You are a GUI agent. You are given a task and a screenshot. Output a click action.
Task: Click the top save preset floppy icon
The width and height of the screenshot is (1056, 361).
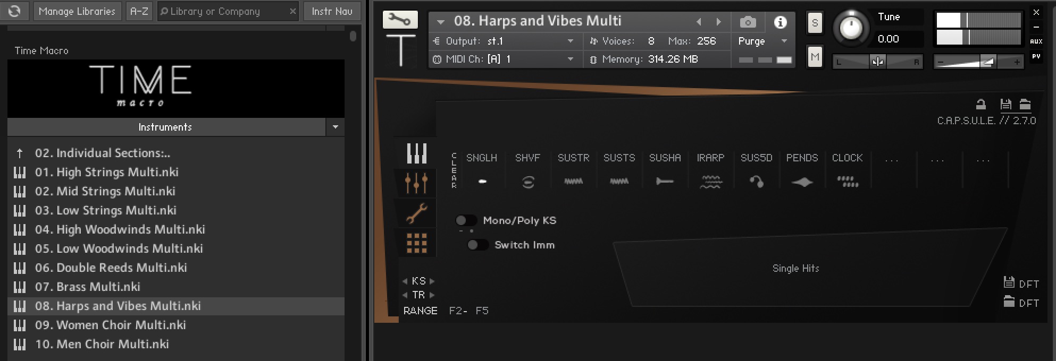1005,104
